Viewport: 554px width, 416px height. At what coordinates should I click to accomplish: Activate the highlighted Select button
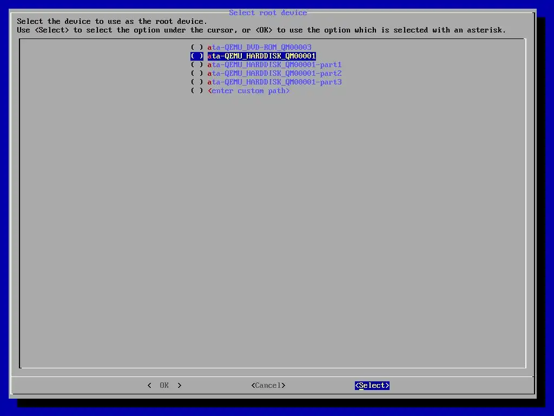click(x=372, y=385)
